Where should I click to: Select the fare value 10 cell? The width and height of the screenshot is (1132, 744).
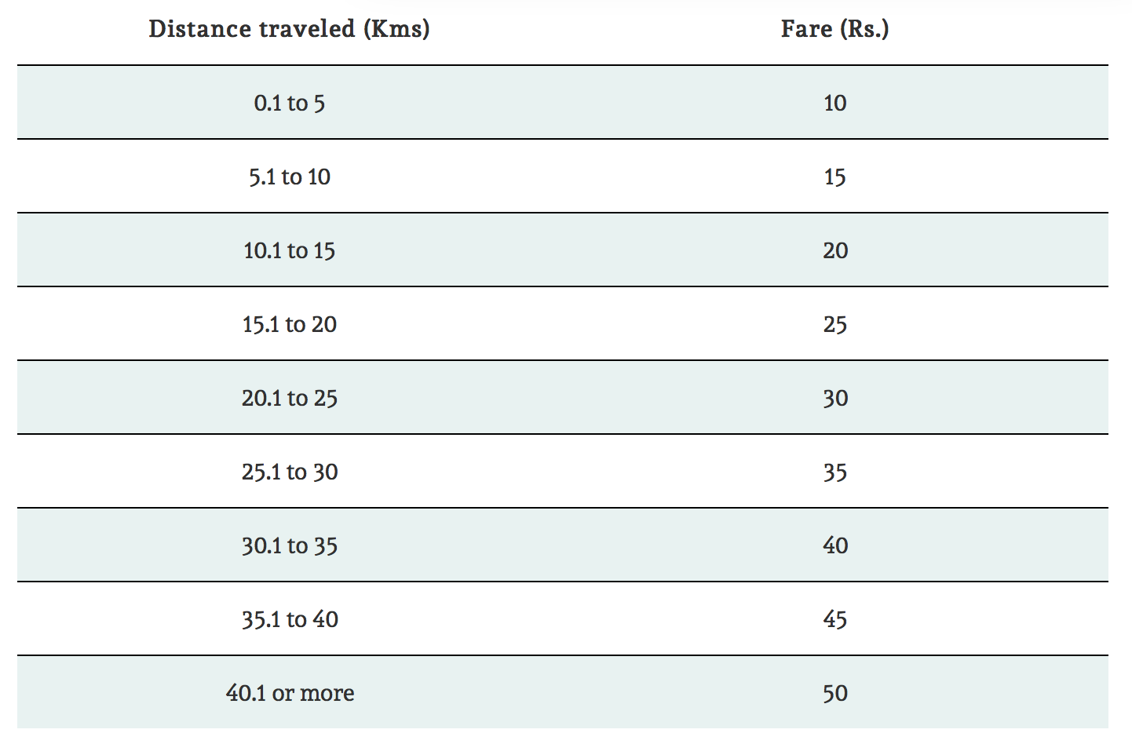tap(834, 103)
